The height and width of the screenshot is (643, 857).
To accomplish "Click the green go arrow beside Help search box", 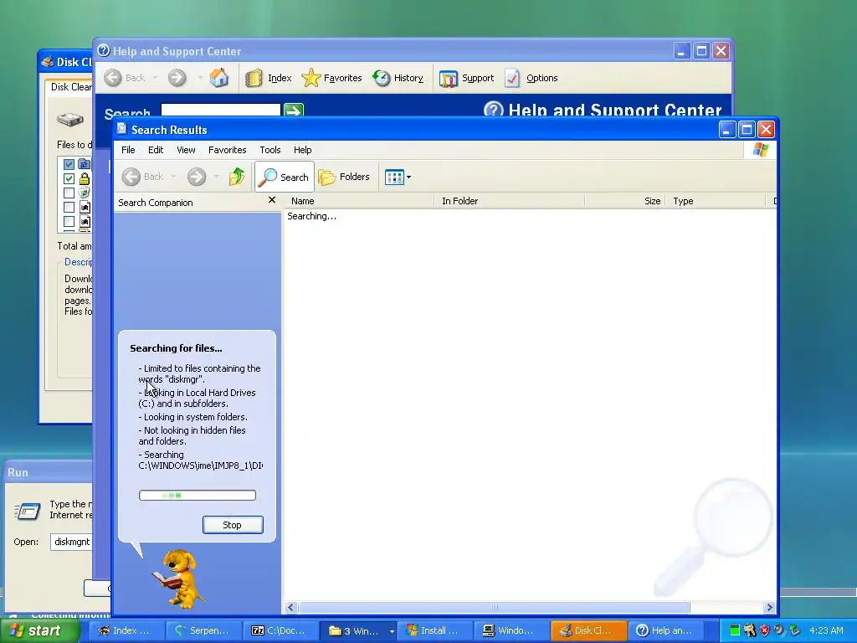I will [x=294, y=110].
